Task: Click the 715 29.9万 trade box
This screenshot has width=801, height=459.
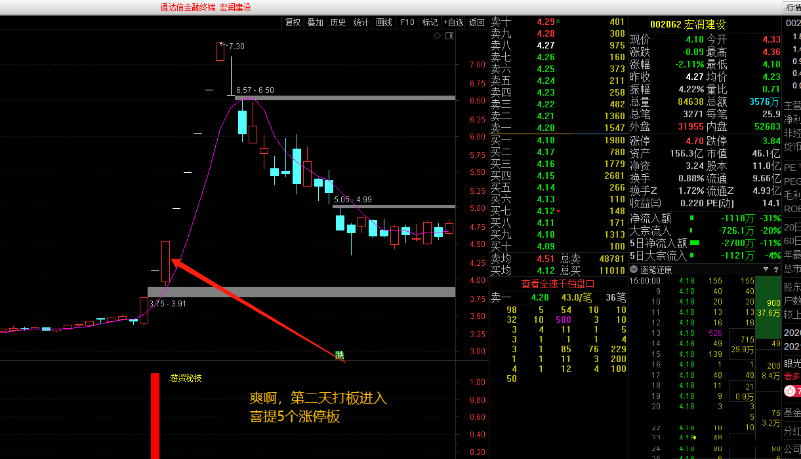Action: coord(743,345)
